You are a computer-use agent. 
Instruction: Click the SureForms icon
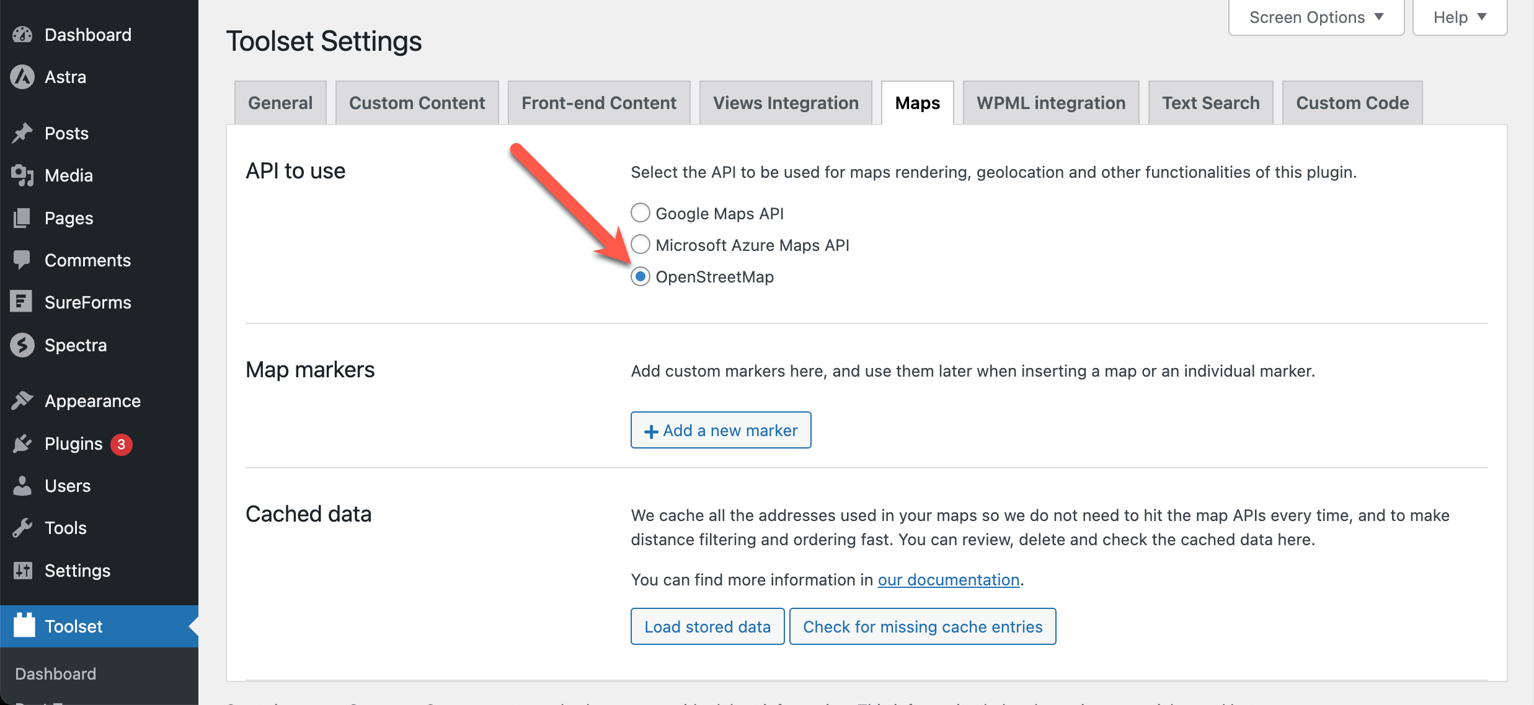(x=21, y=302)
